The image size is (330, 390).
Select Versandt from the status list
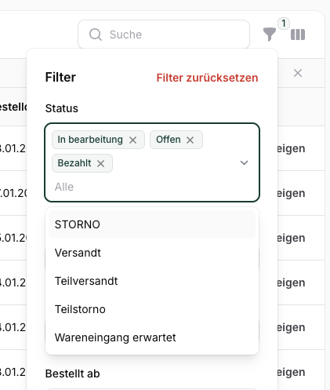(152, 253)
